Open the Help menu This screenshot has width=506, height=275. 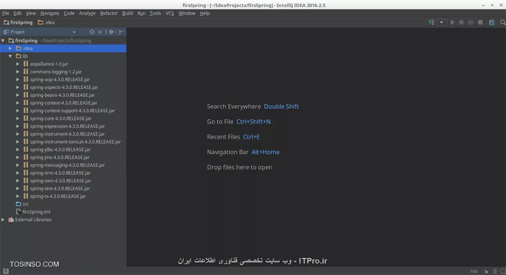(x=205, y=13)
